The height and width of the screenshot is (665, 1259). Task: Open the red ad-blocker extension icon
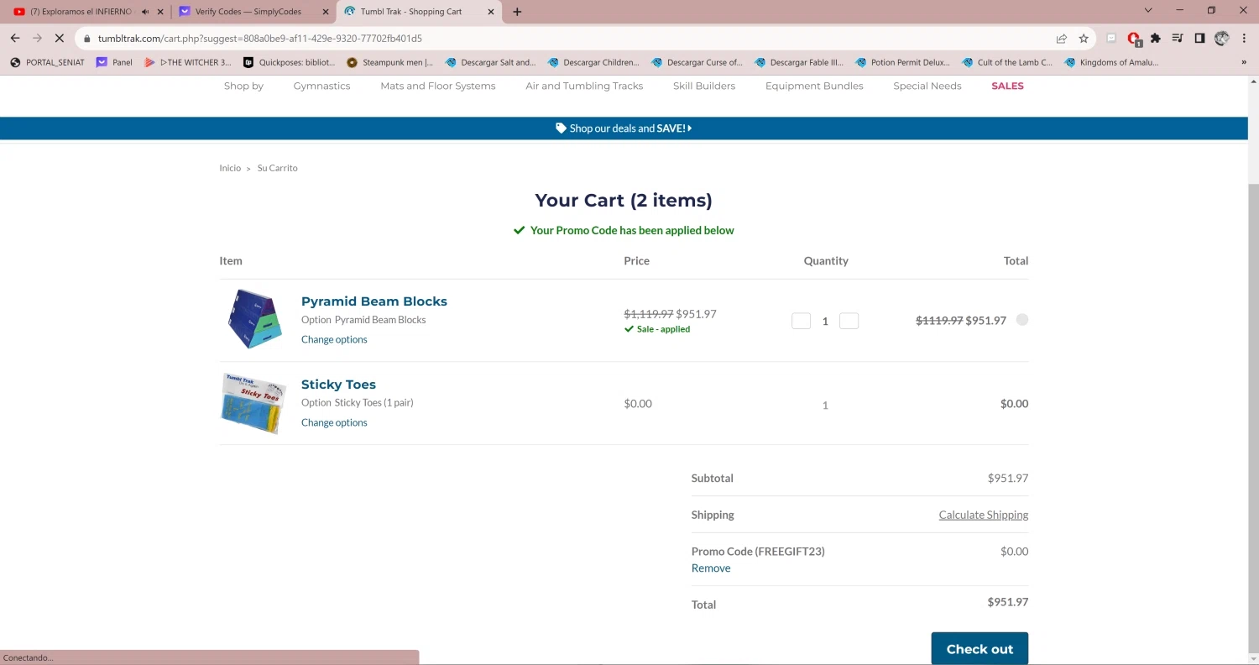pos(1134,39)
